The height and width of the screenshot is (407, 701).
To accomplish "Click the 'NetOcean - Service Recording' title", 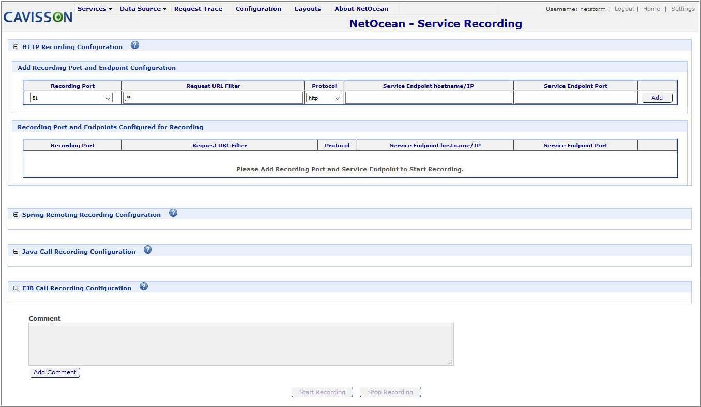I will point(436,24).
